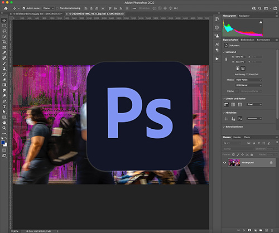
Task: Open Edit Toolbar ellipsis in toolbox
Action: [4, 133]
